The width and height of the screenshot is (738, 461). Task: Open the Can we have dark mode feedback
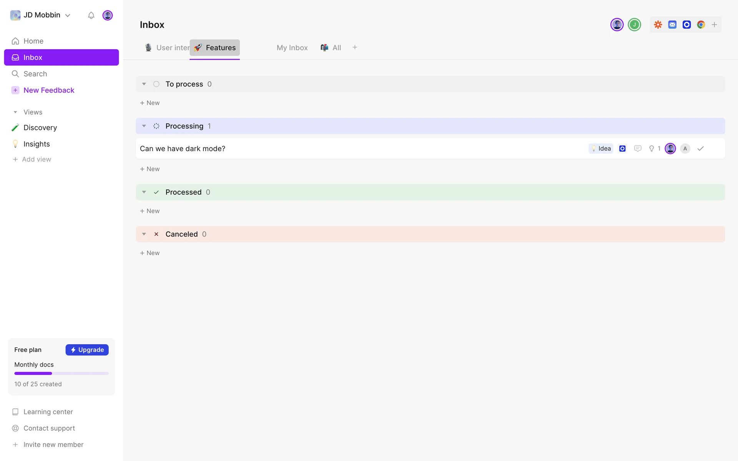point(183,149)
